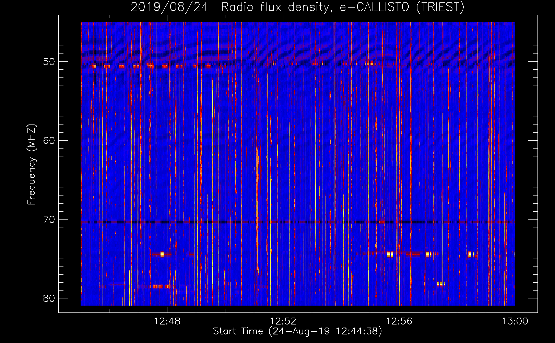Click the 50 MHz frequency tick label
555x343 pixels.
49,62
